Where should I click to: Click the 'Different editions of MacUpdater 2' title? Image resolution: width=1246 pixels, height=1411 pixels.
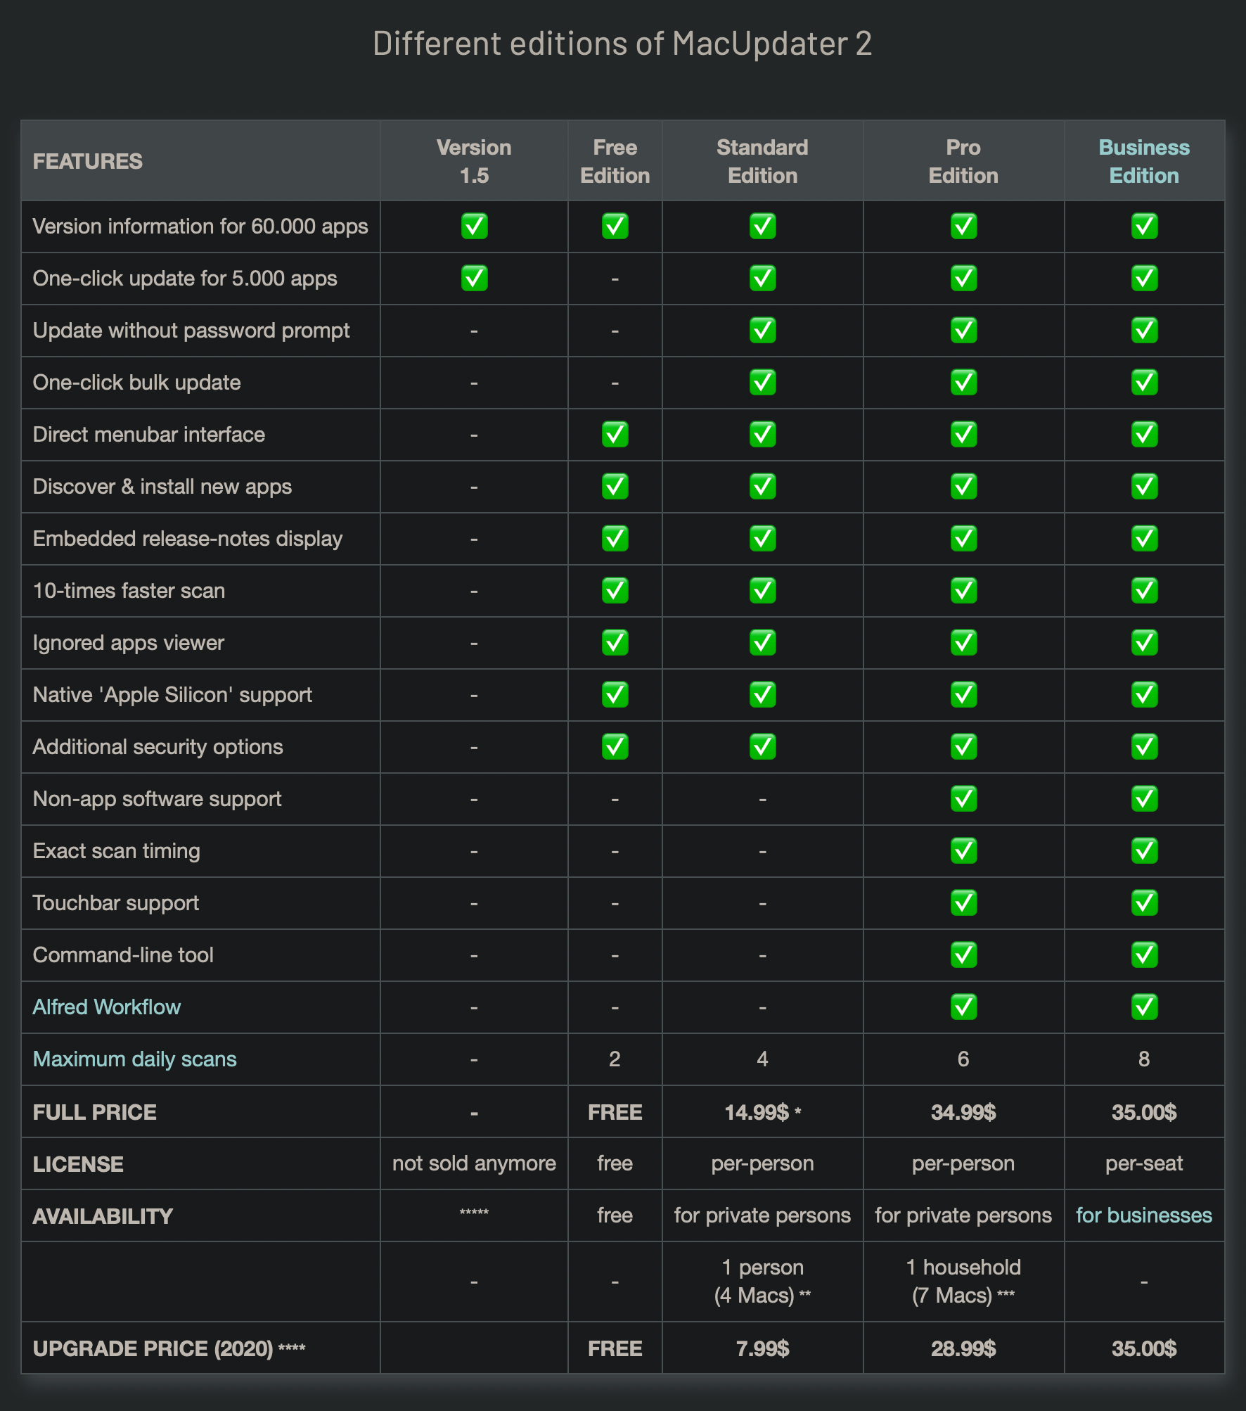pos(622,44)
